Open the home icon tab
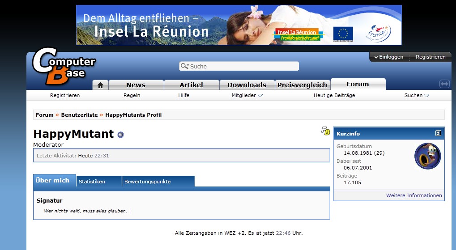This screenshot has width=456, height=250. [x=100, y=85]
